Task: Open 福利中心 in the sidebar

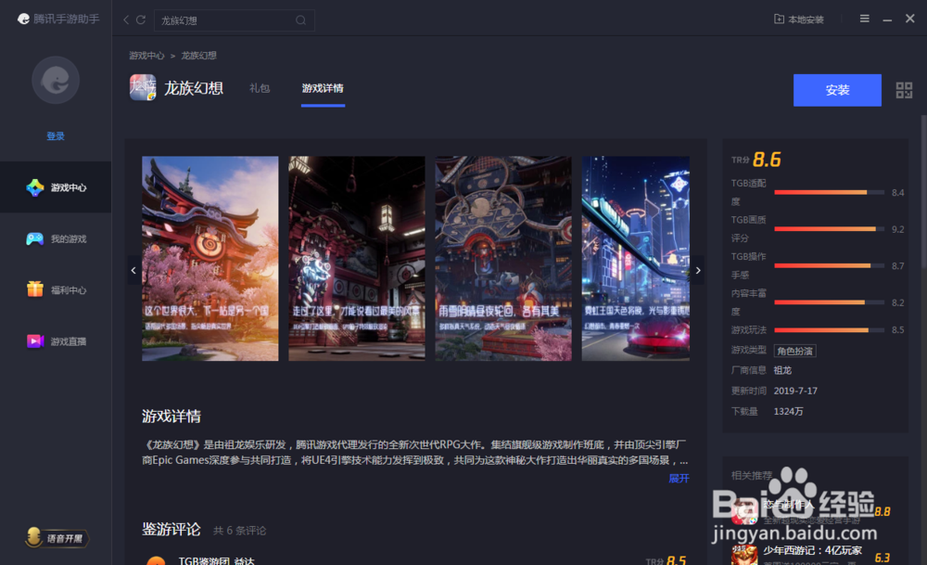Action: tap(56, 289)
